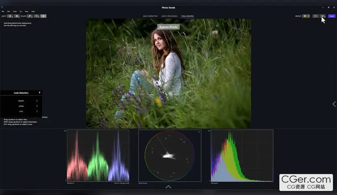Click the first LIGHT adjustment tool icon
This screenshot has height=195, width=337.
[x=10, y=16]
